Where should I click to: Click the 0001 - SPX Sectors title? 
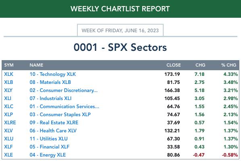[x=120, y=47]
